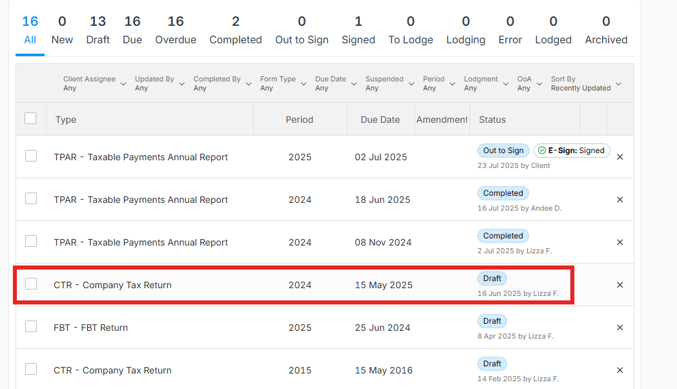The height and width of the screenshot is (389, 677).
Task: Select checkbox for TPAR 2025 row
Action: coord(30,156)
